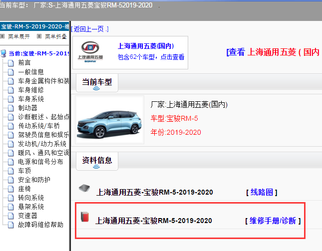Click the red 年份:2019-2020 text

point(176,132)
